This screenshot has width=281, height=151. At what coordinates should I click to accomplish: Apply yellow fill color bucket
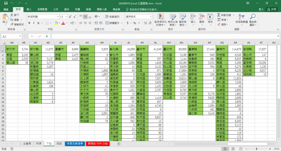click(56, 23)
